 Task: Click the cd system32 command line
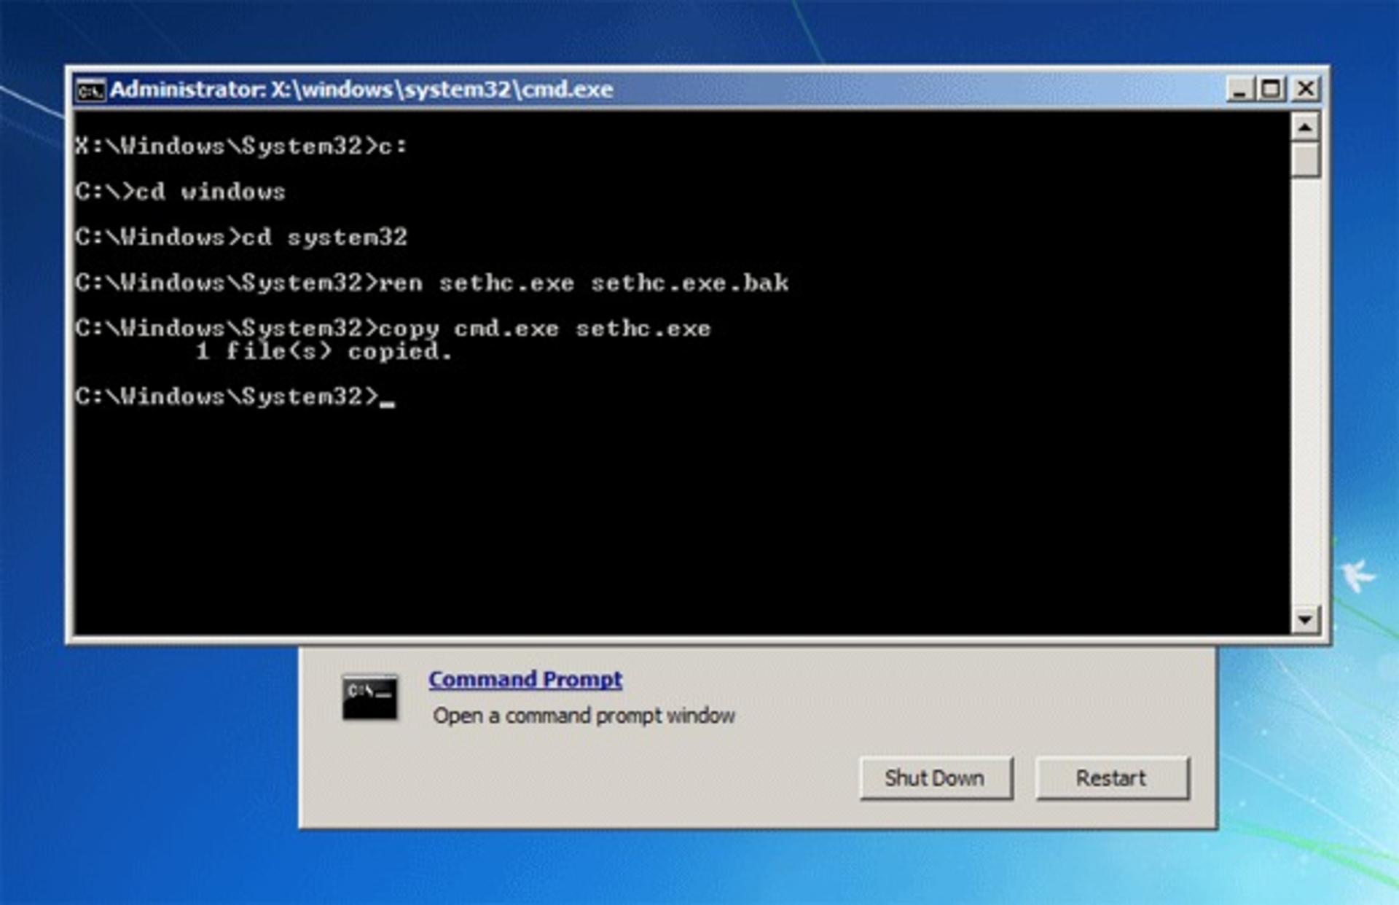[241, 238]
